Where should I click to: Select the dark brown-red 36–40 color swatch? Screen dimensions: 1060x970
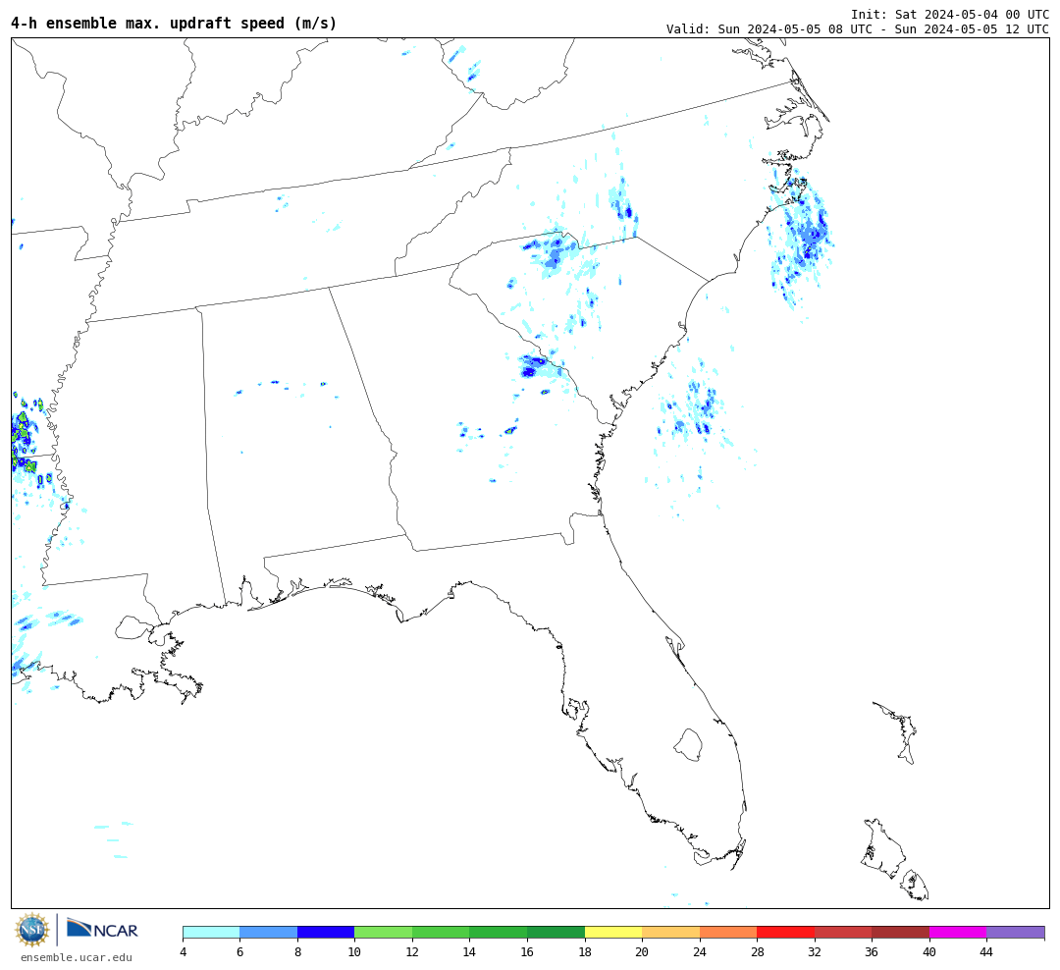click(900, 933)
